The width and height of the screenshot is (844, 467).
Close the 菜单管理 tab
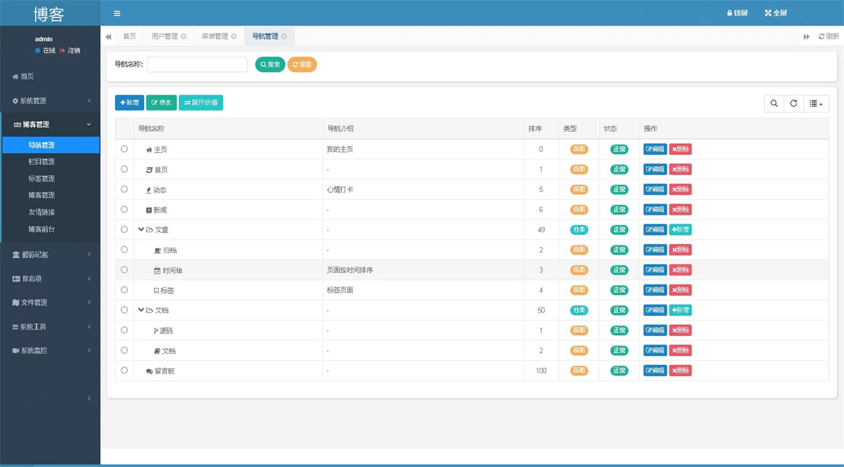coord(234,36)
